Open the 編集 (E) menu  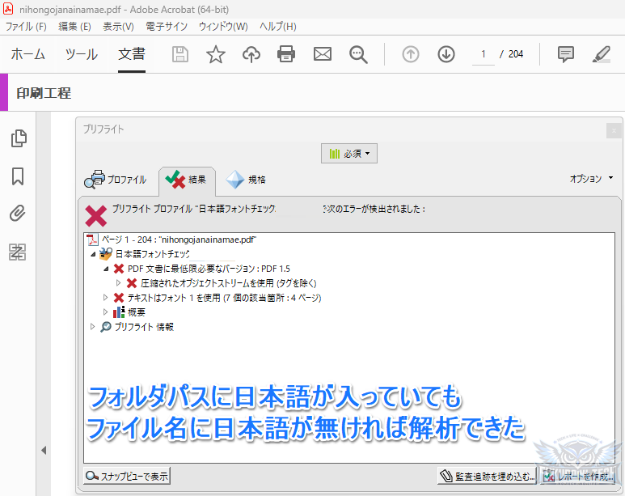(74, 27)
